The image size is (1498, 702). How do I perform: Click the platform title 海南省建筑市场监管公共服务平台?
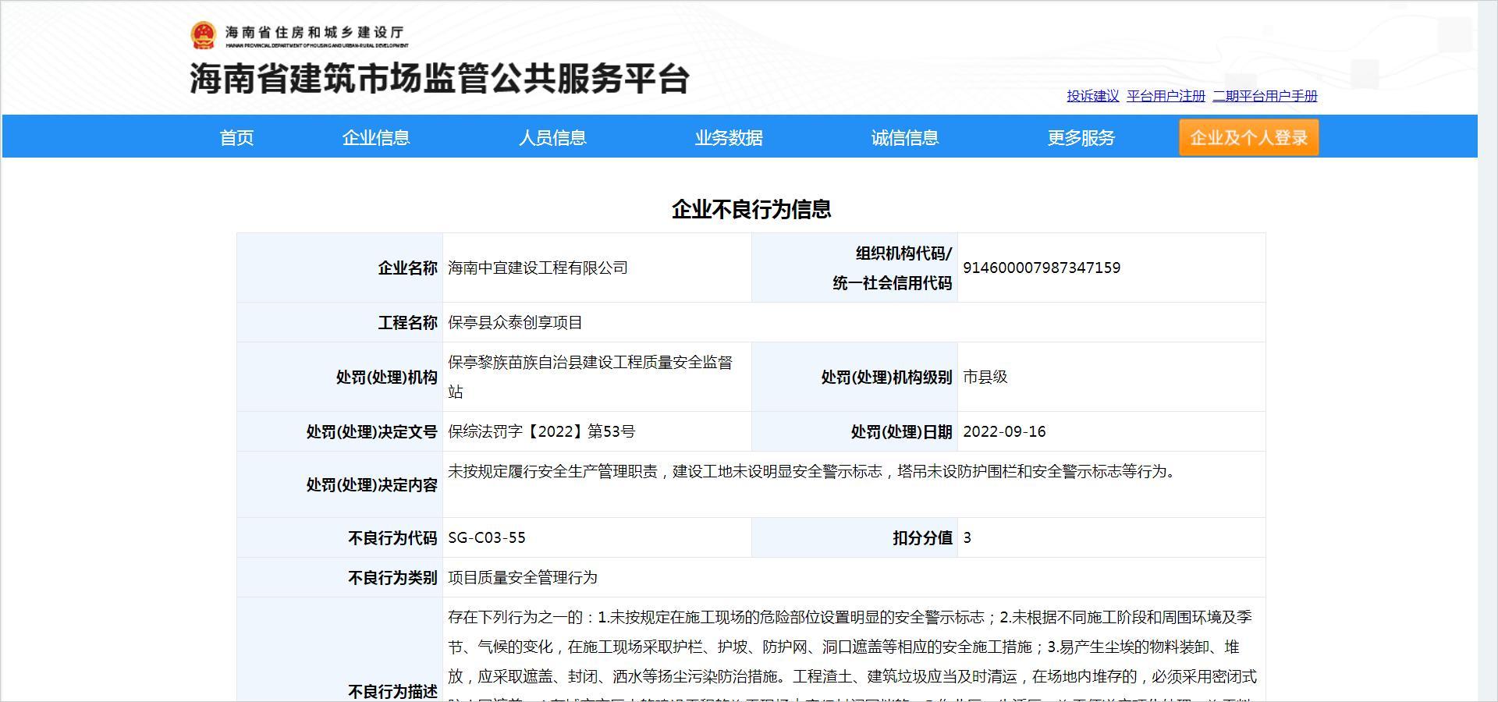(x=439, y=79)
